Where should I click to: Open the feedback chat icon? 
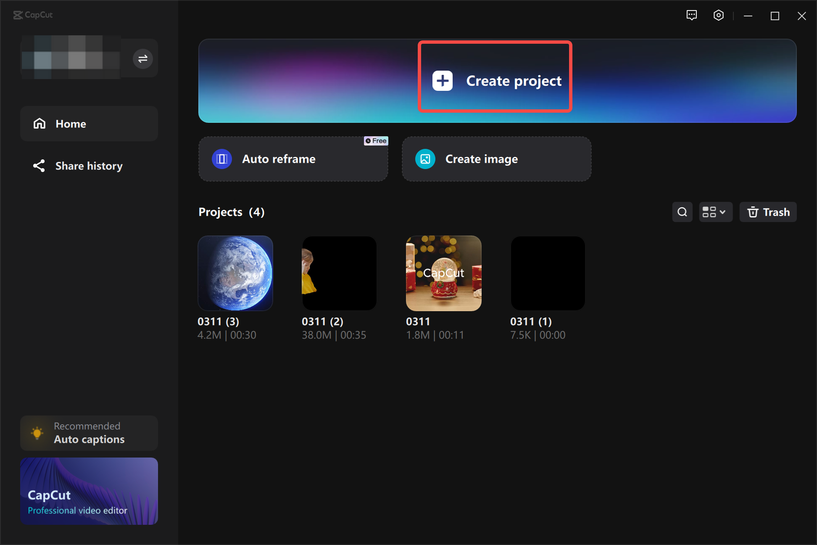(691, 15)
